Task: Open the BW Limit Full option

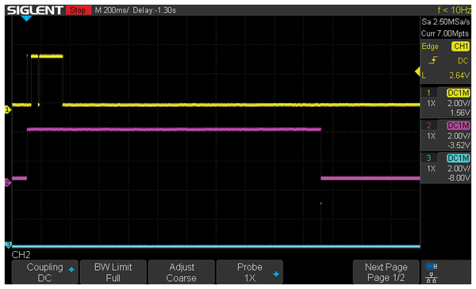Action: 113,272
